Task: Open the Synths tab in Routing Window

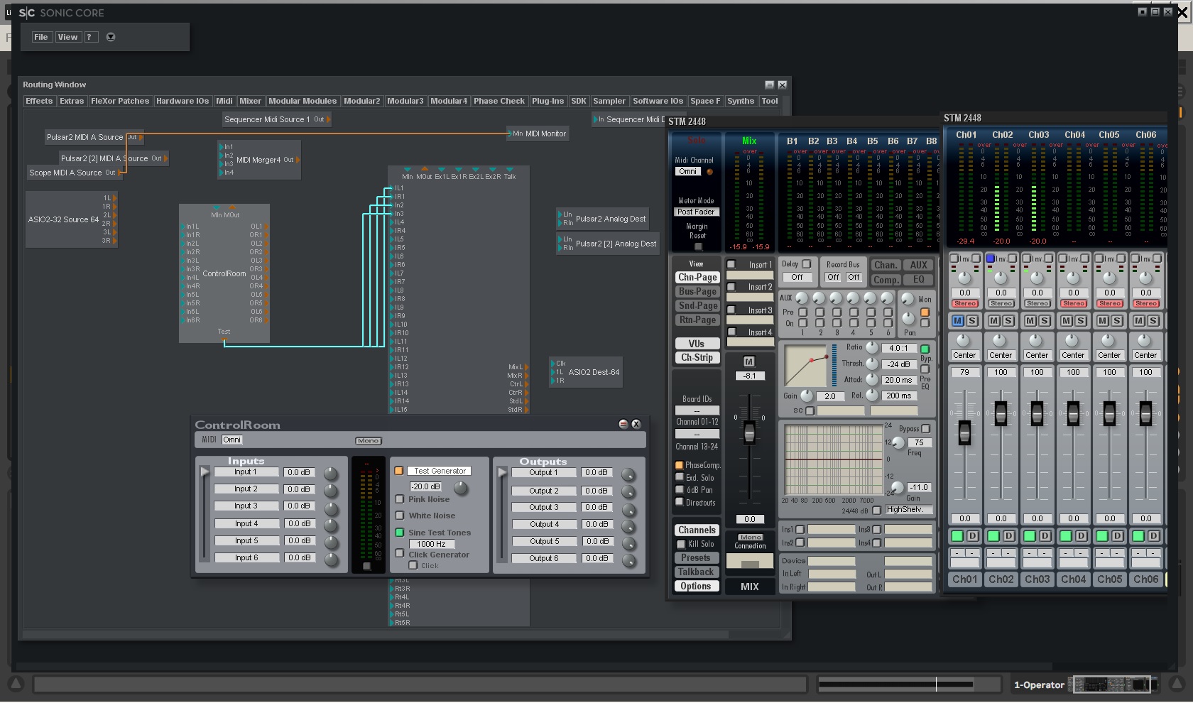Action: (x=741, y=101)
